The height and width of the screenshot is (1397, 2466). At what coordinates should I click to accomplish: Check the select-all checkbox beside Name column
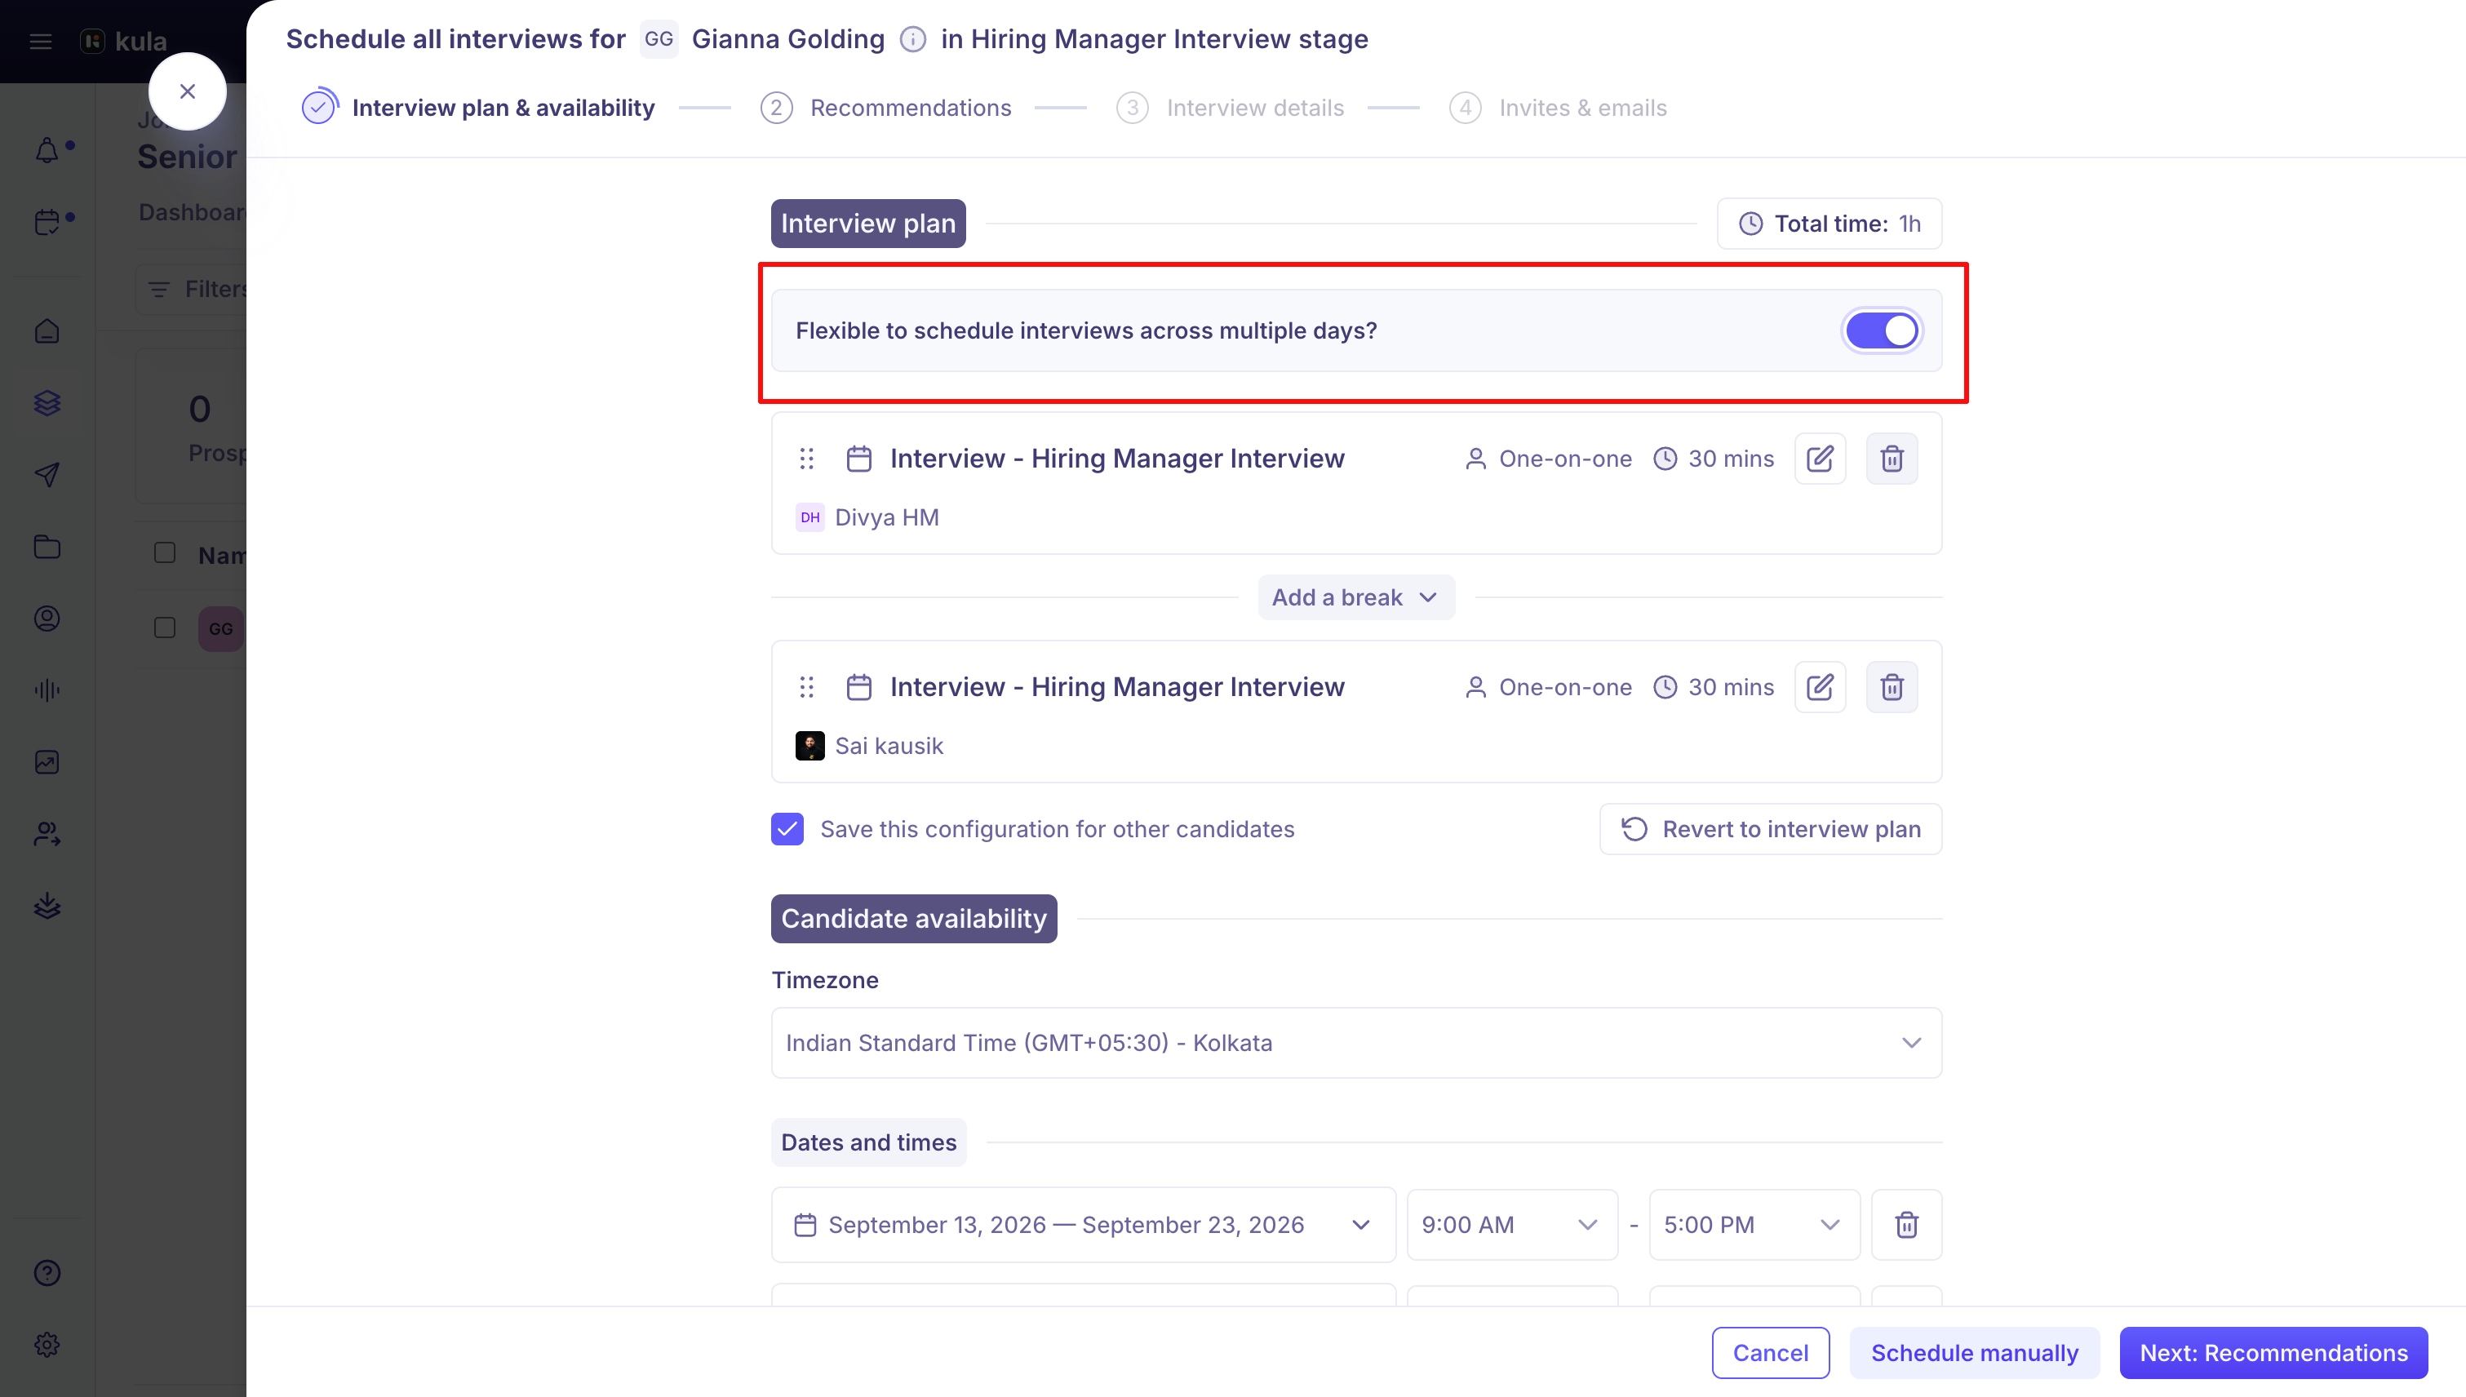click(x=165, y=553)
